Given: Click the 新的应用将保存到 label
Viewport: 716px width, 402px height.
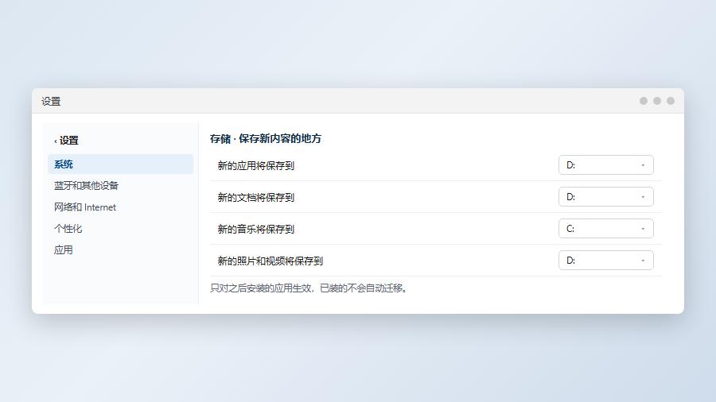Looking at the screenshot, I should coord(255,165).
